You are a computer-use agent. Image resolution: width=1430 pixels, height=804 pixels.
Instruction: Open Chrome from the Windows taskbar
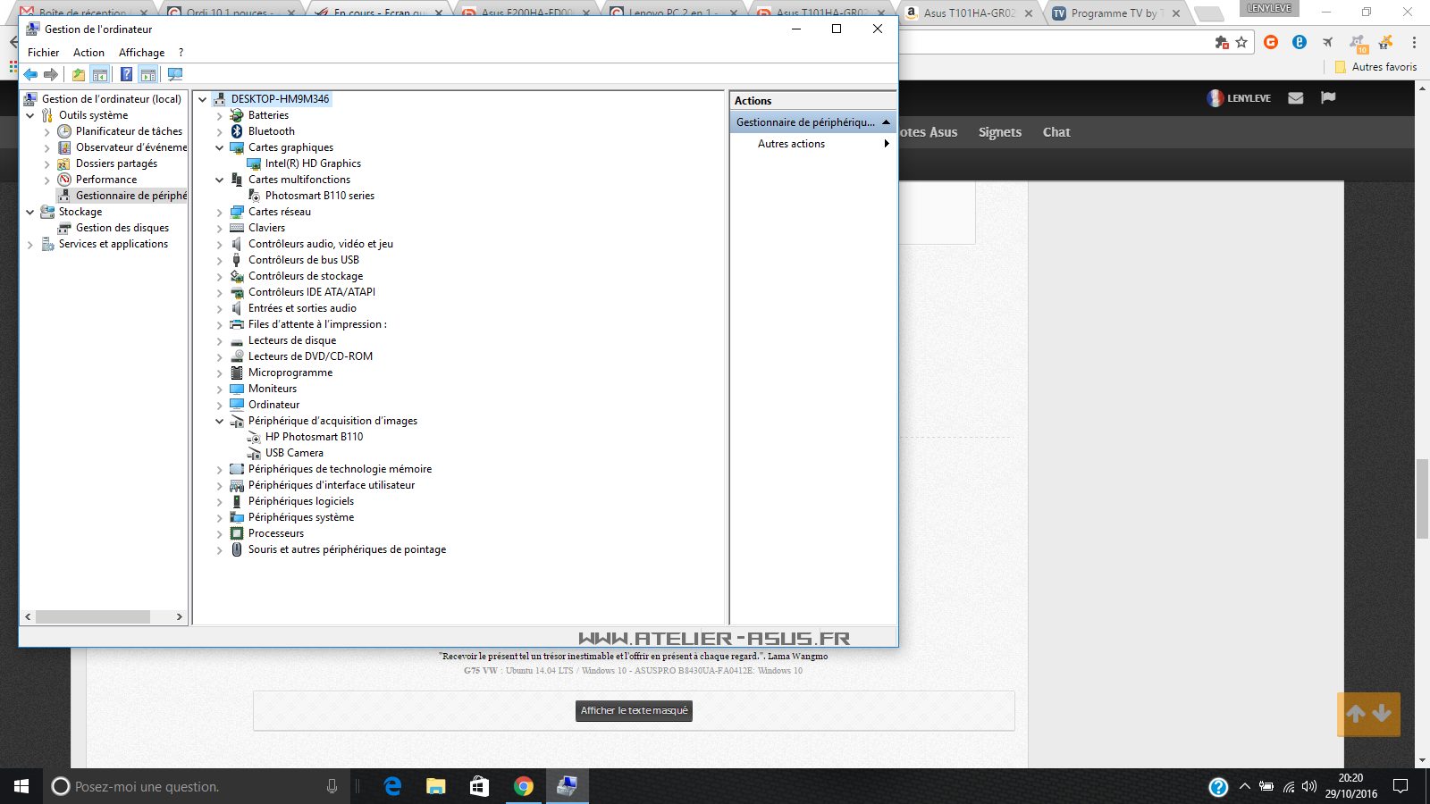coord(524,786)
